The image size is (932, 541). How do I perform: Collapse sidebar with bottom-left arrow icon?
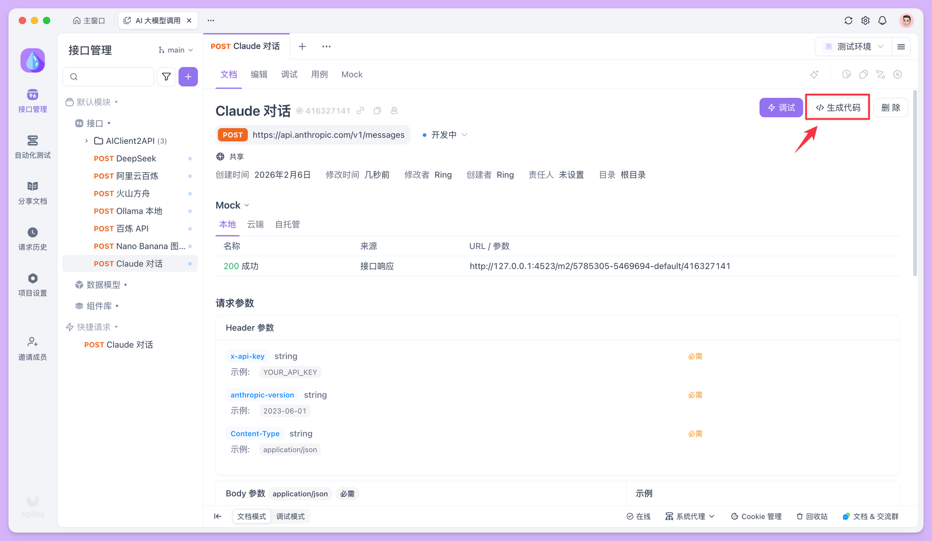tap(218, 516)
